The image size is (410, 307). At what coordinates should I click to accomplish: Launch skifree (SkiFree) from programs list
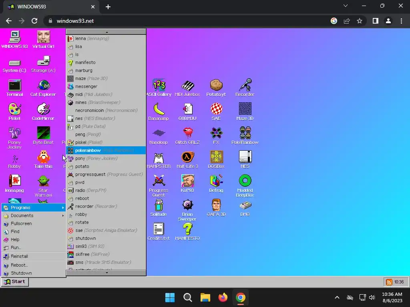click(x=106, y=254)
